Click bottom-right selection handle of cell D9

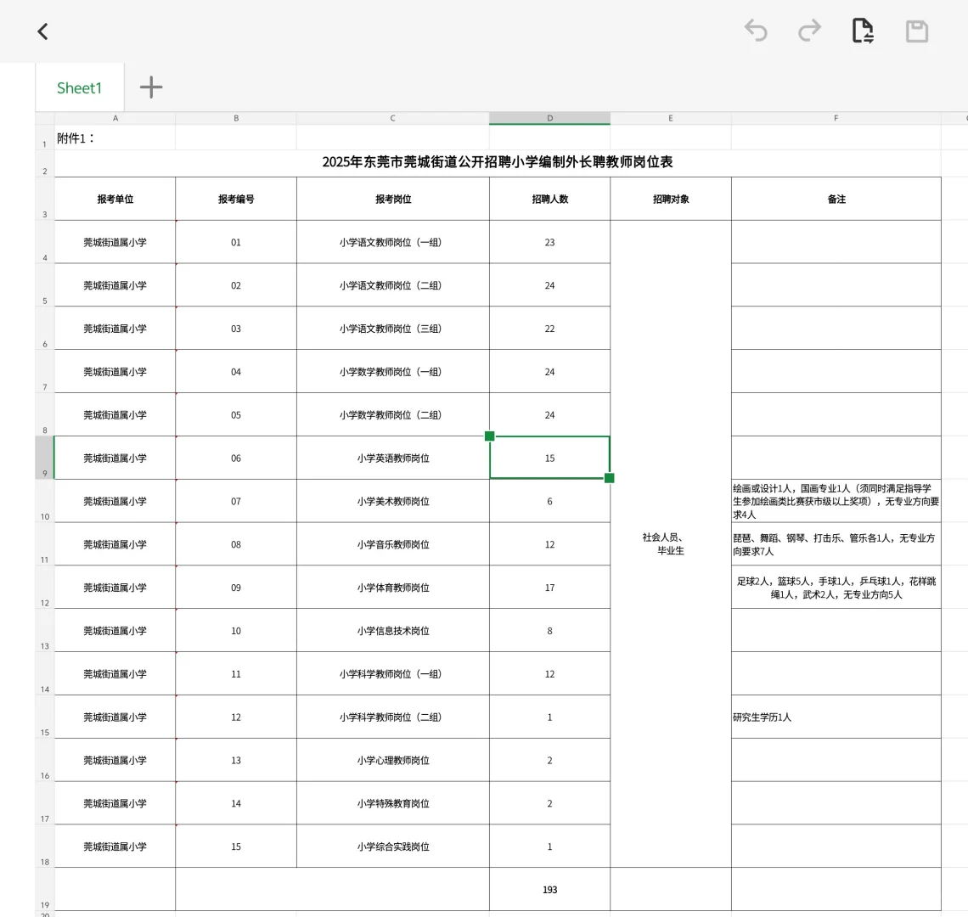[610, 478]
